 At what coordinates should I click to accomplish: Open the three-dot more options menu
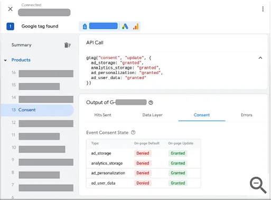[263, 9]
